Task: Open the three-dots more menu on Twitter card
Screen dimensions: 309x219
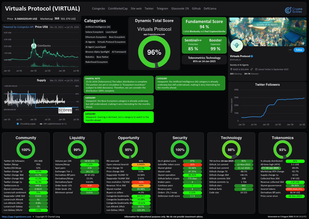Action: click(x=290, y=50)
